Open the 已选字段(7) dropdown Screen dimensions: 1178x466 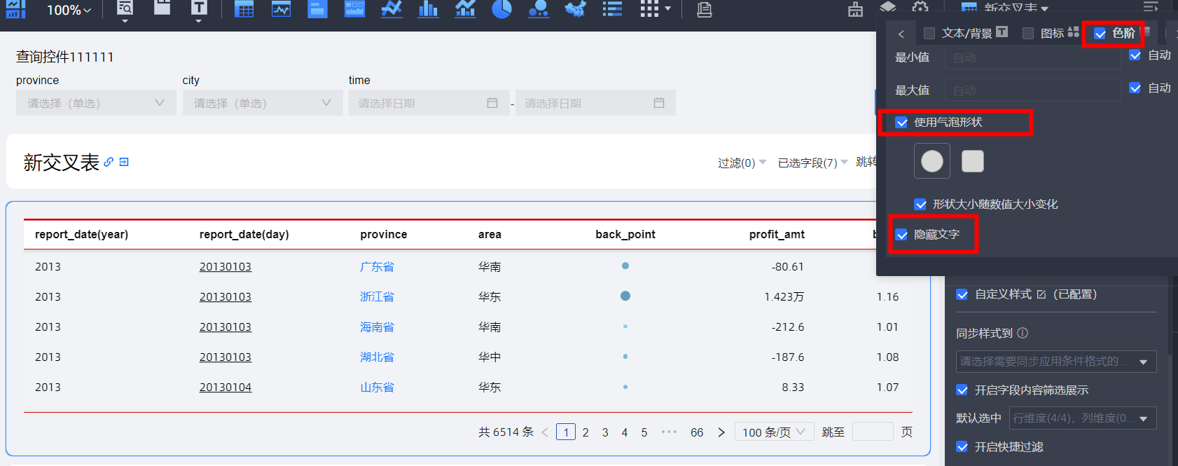click(x=812, y=163)
